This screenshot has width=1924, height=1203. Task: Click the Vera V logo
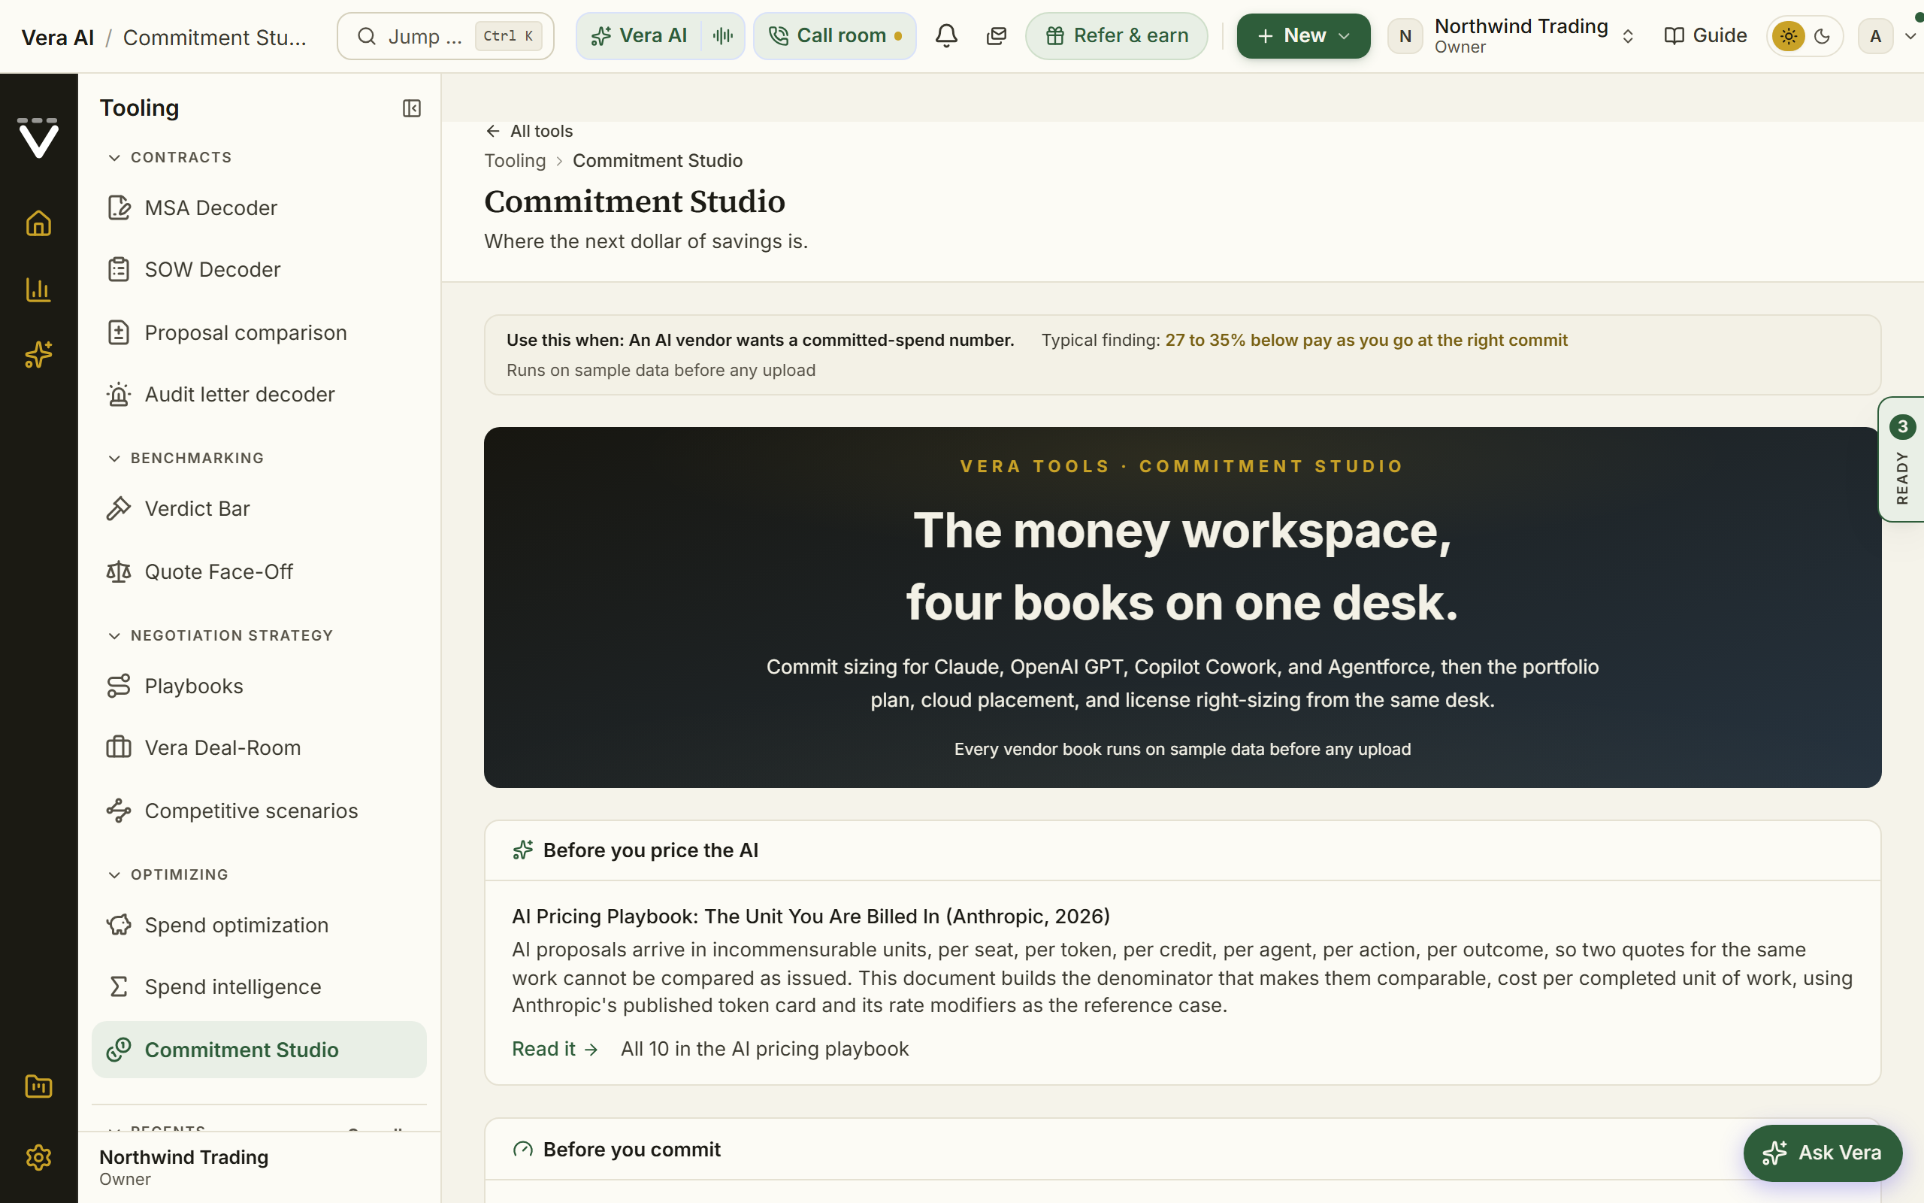(38, 138)
